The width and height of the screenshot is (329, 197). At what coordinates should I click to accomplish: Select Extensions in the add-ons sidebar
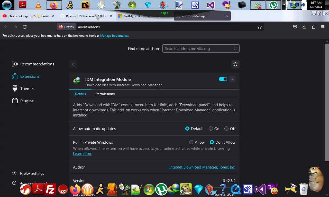[x=26, y=76]
